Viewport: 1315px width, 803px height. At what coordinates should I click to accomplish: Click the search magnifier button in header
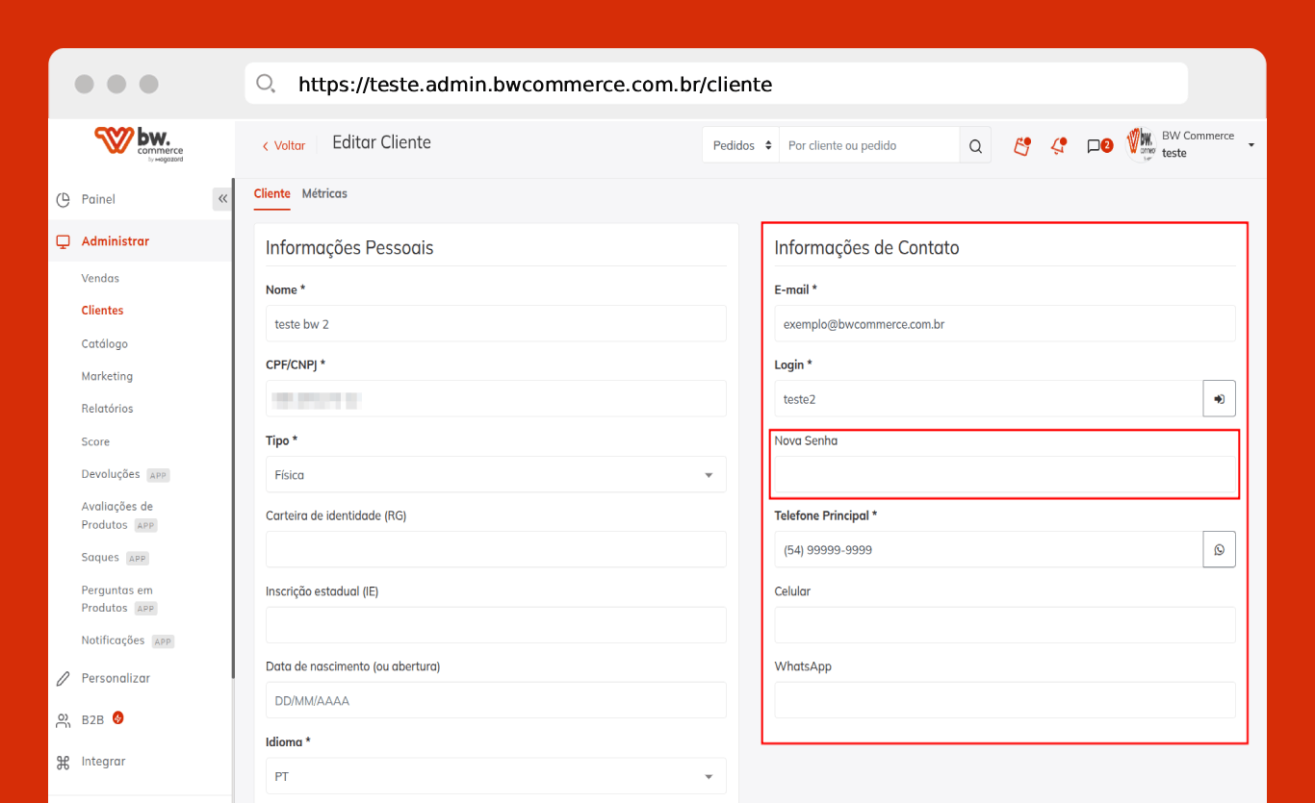(x=975, y=146)
